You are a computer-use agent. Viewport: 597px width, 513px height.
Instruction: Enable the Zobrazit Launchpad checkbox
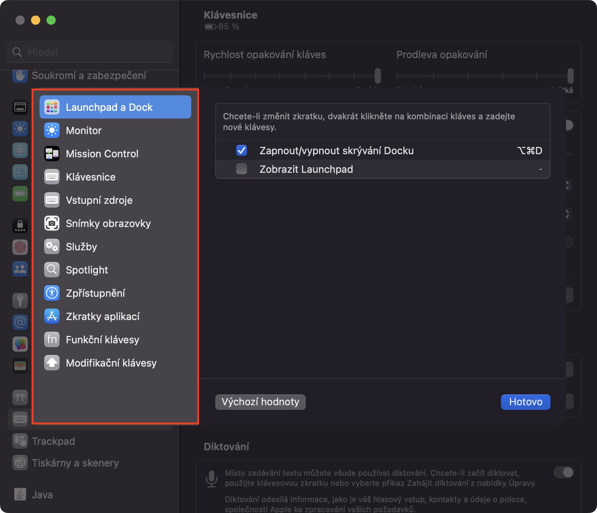[242, 169]
